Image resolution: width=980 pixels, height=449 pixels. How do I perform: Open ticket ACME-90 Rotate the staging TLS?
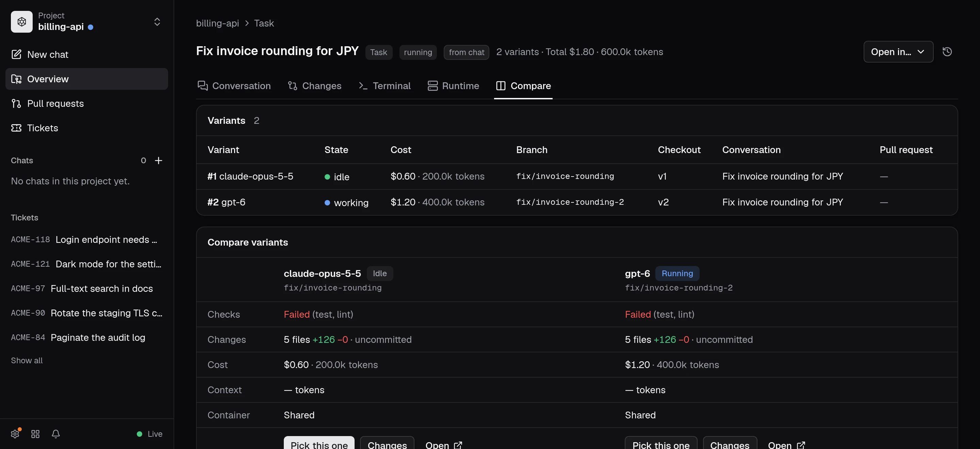pyautogui.click(x=87, y=313)
